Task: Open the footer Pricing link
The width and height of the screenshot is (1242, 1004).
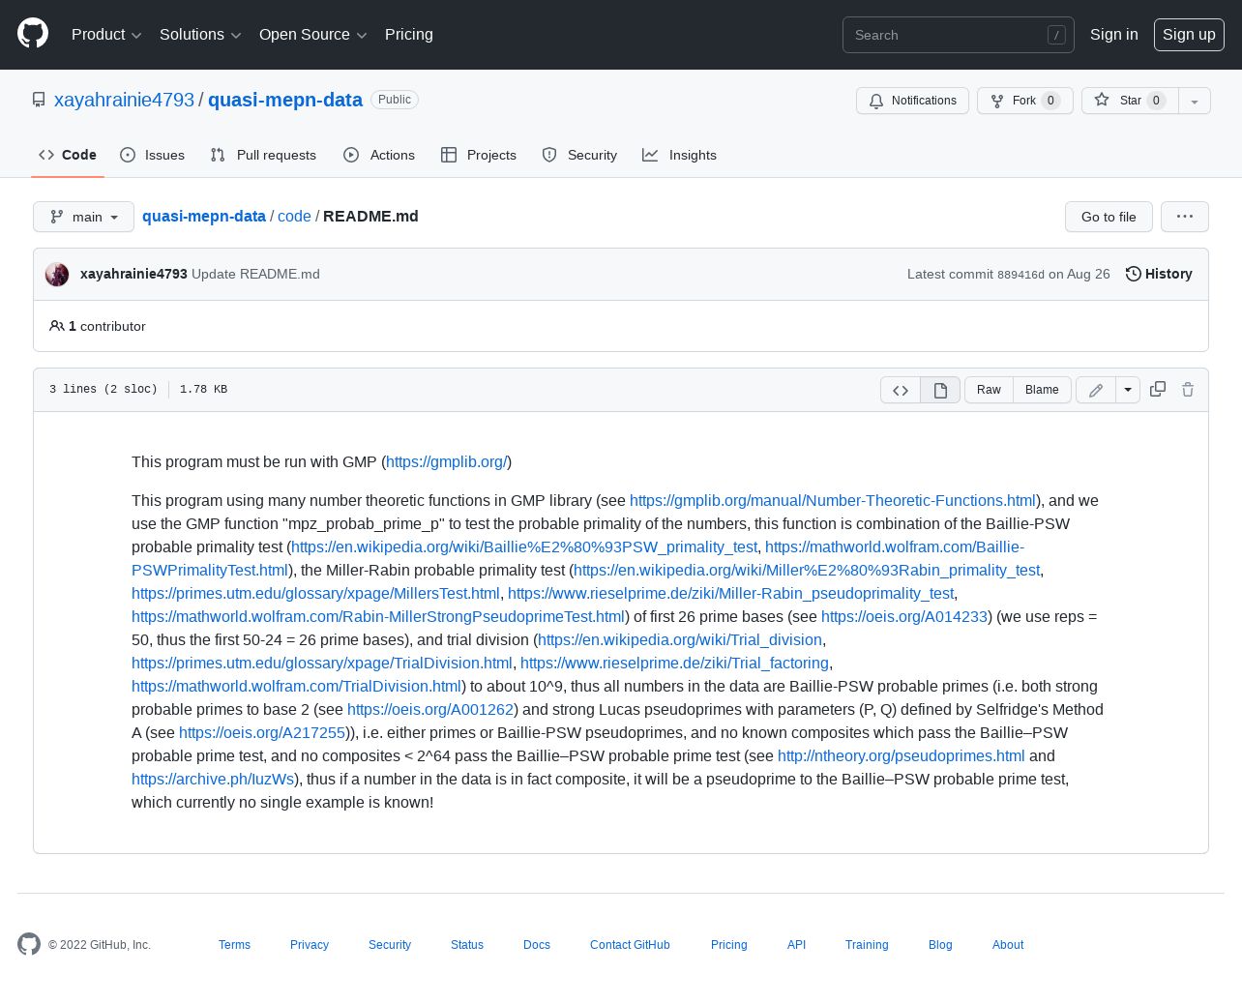Action: pyautogui.click(x=729, y=945)
